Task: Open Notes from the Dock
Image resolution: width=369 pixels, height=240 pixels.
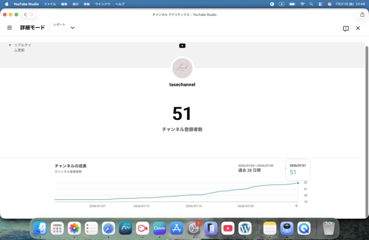Action: point(270,228)
